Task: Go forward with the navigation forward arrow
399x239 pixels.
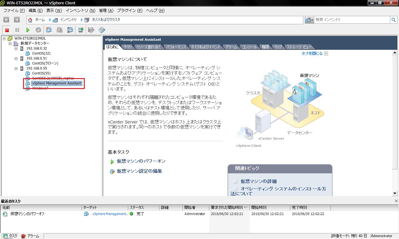Action: click(17, 20)
